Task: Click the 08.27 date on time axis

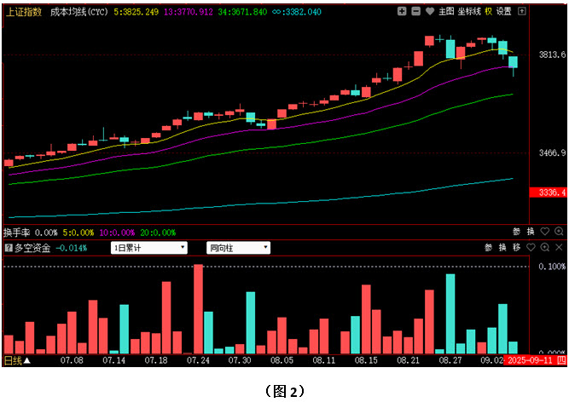Action: (450, 360)
